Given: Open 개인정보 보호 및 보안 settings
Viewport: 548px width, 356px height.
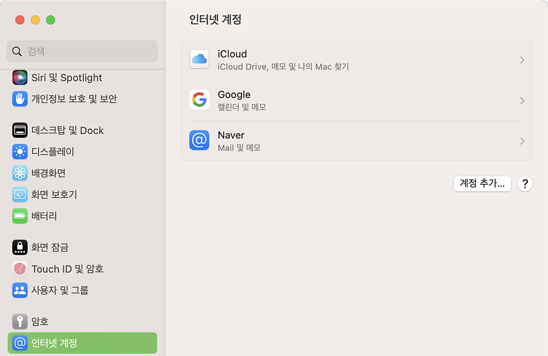Looking at the screenshot, I should pos(82,99).
